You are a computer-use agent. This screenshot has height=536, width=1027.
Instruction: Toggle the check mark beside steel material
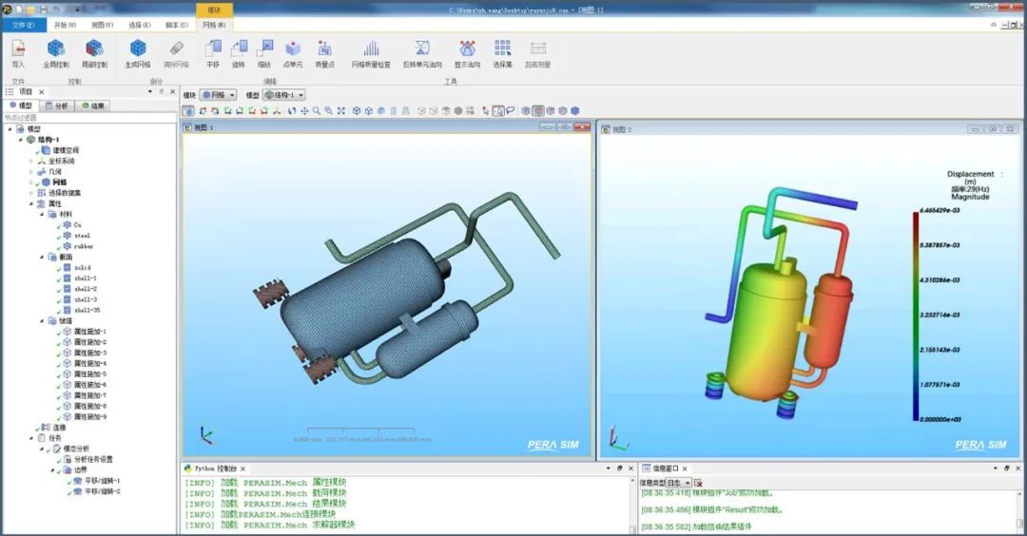tap(58, 236)
